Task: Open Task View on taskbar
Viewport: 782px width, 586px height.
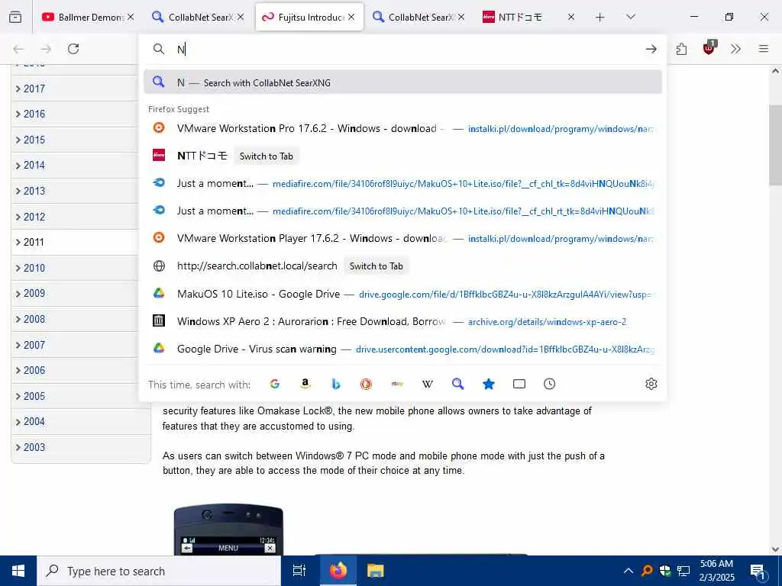Action: pyautogui.click(x=299, y=571)
